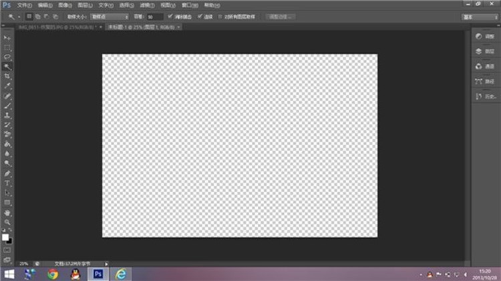Select the Zoom tool in toolbox

click(x=8, y=222)
